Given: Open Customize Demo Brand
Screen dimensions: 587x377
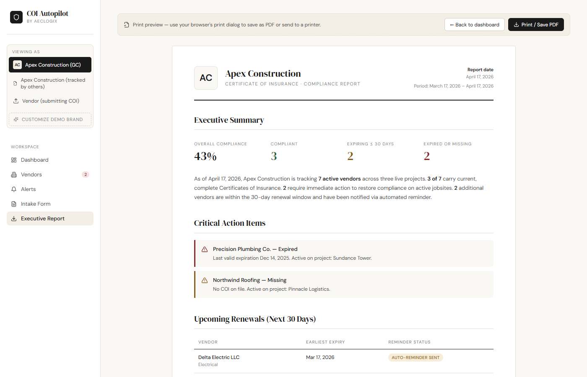Looking at the screenshot, I should [x=50, y=119].
